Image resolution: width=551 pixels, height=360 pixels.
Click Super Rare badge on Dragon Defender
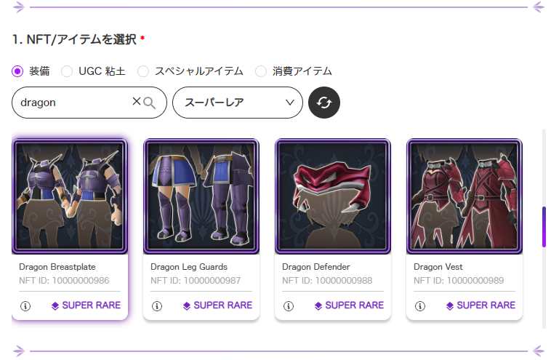point(348,305)
